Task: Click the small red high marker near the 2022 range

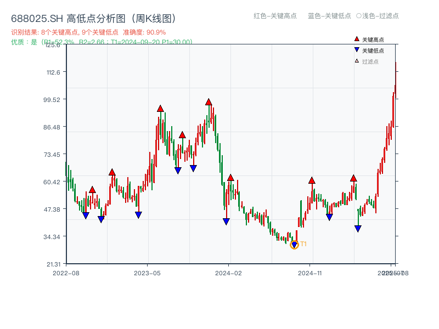Action: click(93, 189)
